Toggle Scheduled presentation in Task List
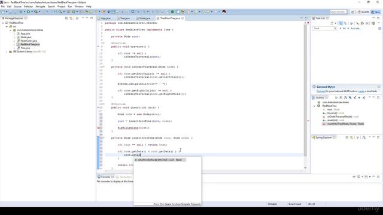The image size is (383, 215). tap(345, 23)
